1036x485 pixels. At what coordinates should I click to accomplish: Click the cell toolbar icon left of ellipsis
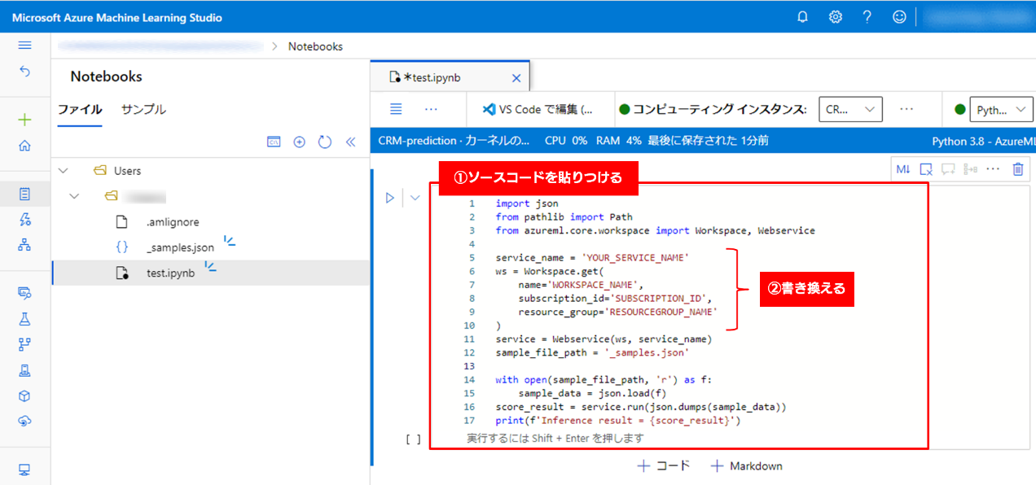970,169
